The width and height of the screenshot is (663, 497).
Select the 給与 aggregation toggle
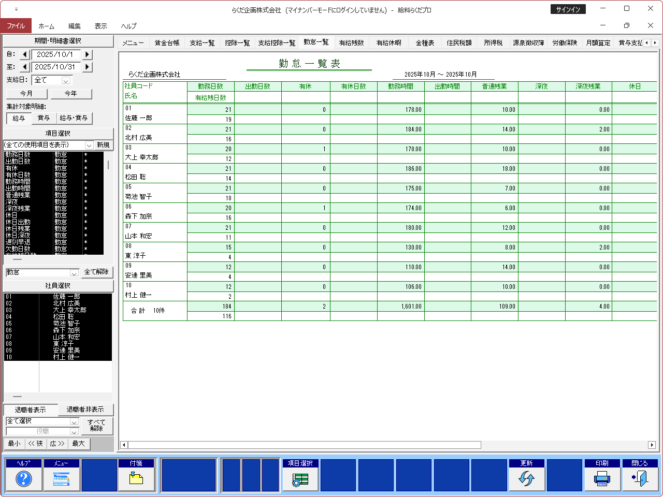pos(19,118)
